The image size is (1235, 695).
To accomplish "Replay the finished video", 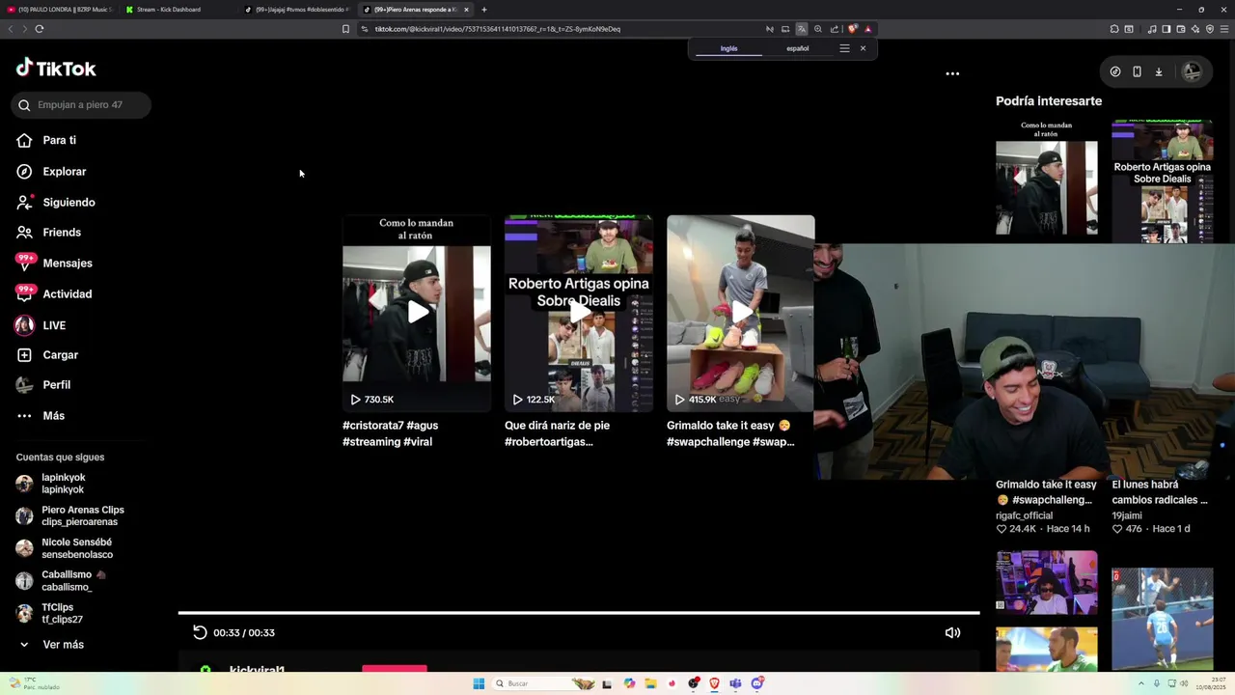I will 200,632.
